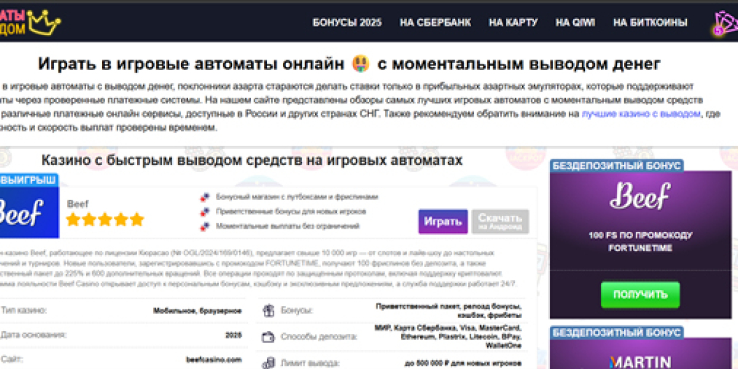Click the 100 FS по промокоду Fortunetime text
Image resolution: width=738 pixels, height=369 pixels.
640,242
